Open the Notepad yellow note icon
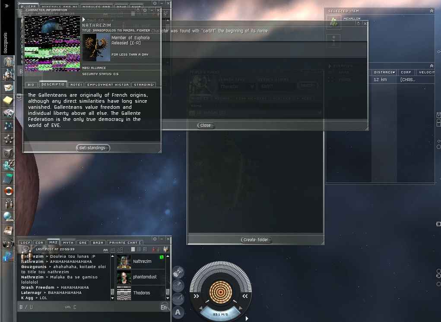The width and height of the screenshot is (441, 322). tap(8, 101)
